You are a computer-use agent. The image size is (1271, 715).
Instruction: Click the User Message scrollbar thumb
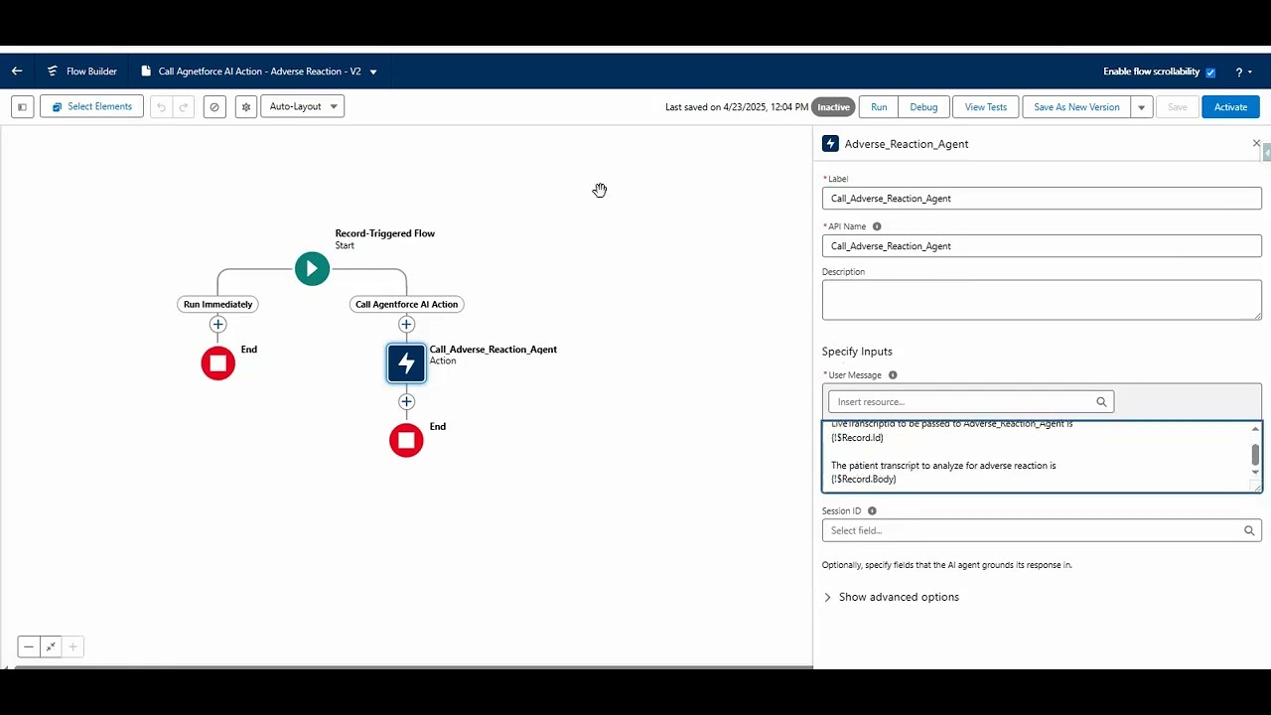(1255, 454)
